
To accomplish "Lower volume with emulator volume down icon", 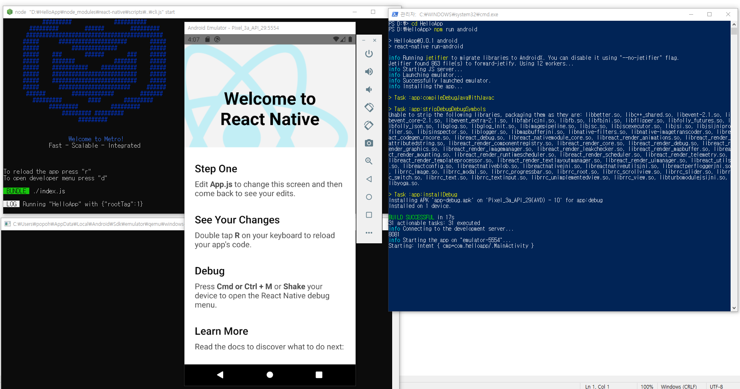I will [x=369, y=90].
